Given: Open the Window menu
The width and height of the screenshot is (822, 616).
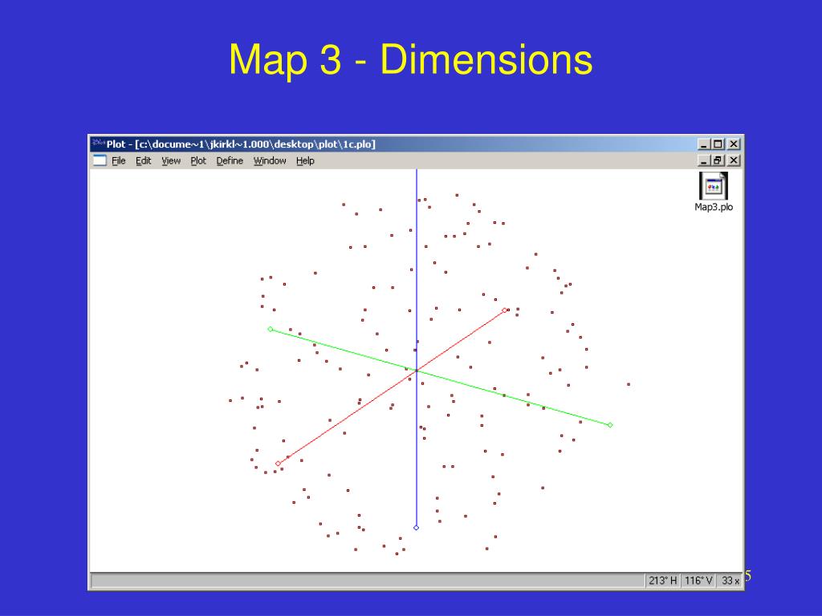Looking at the screenshot, I should coord(270,160).
